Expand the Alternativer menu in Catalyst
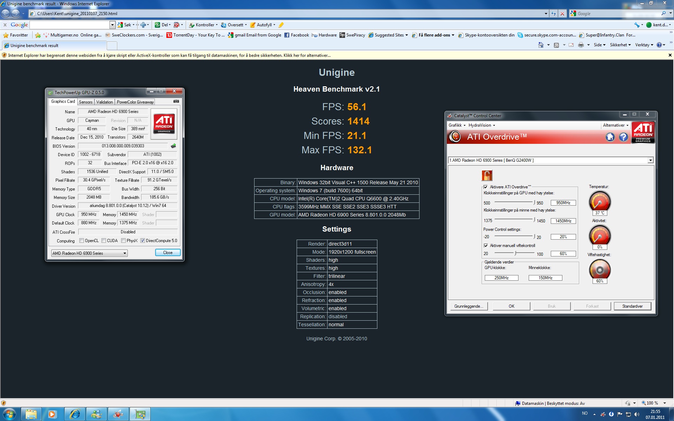 click(x=615, y=125)
